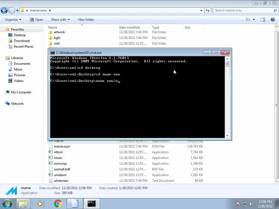Click the cmd window scroll-down arrow

[x=227, y=136]
